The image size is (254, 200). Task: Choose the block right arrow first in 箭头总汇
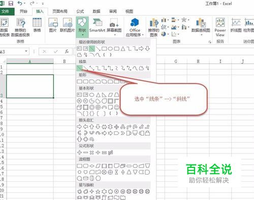click(79, 127)
